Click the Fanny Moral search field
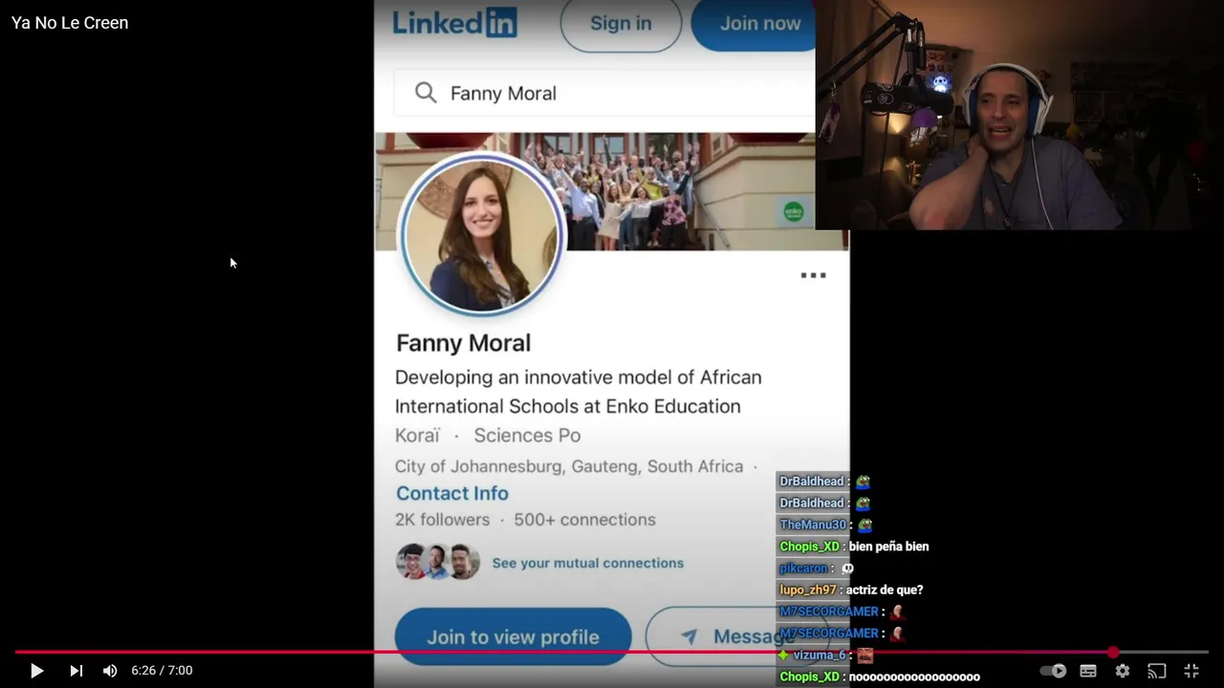 point(604,93)
